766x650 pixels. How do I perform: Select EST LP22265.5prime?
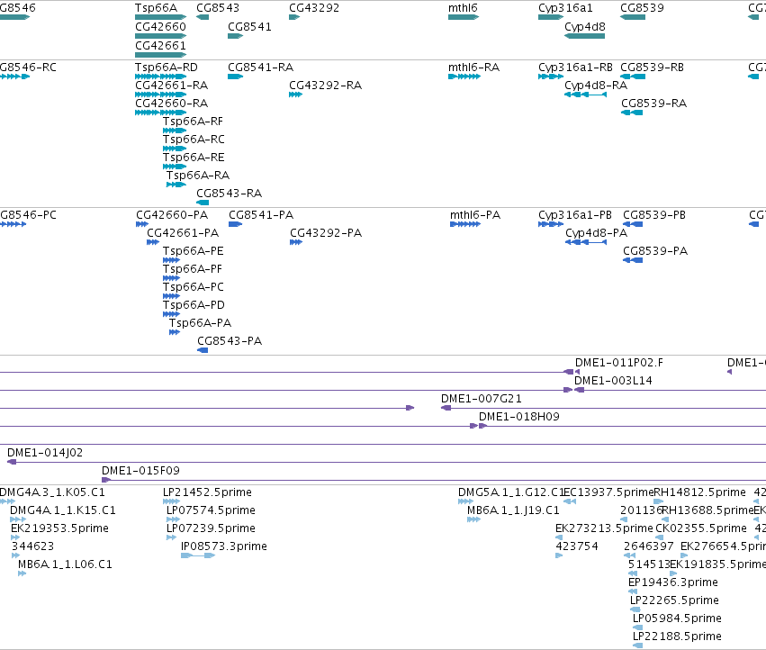635,609
